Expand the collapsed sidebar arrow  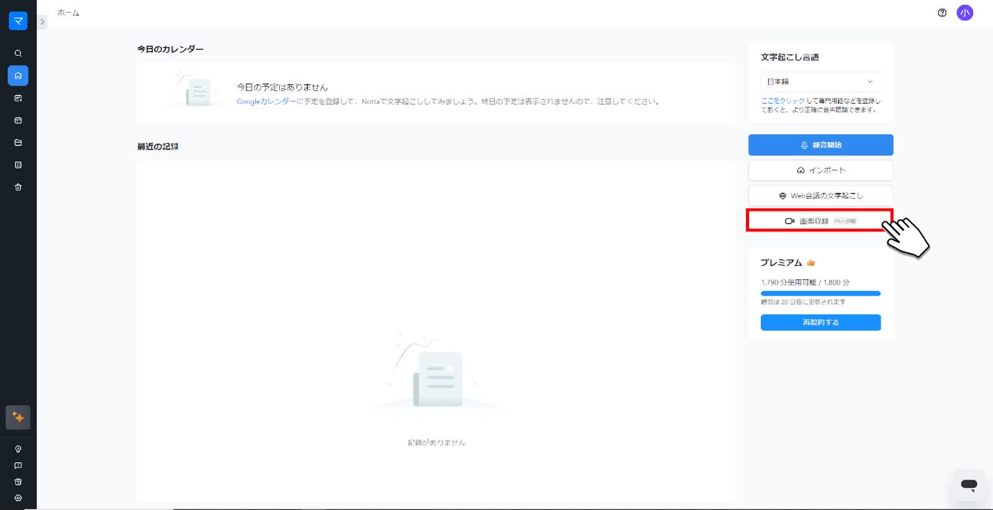(42, 22)
